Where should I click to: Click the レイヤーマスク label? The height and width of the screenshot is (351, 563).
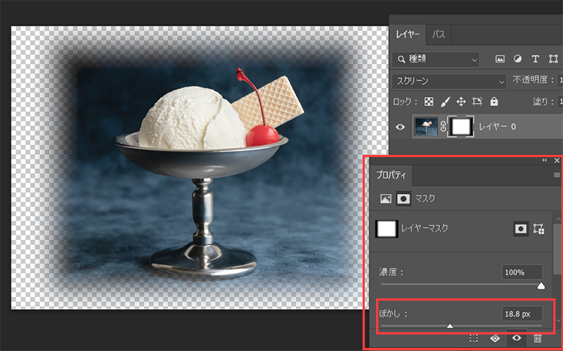pyautogui.click(x=424, y=228)
